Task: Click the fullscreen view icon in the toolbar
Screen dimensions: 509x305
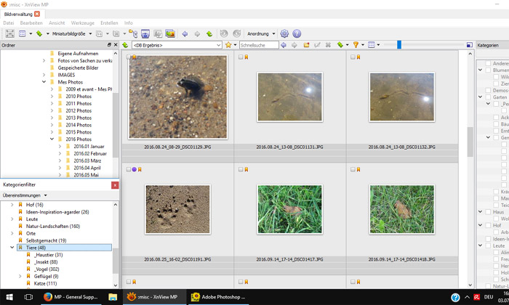Action: point(9,33)
